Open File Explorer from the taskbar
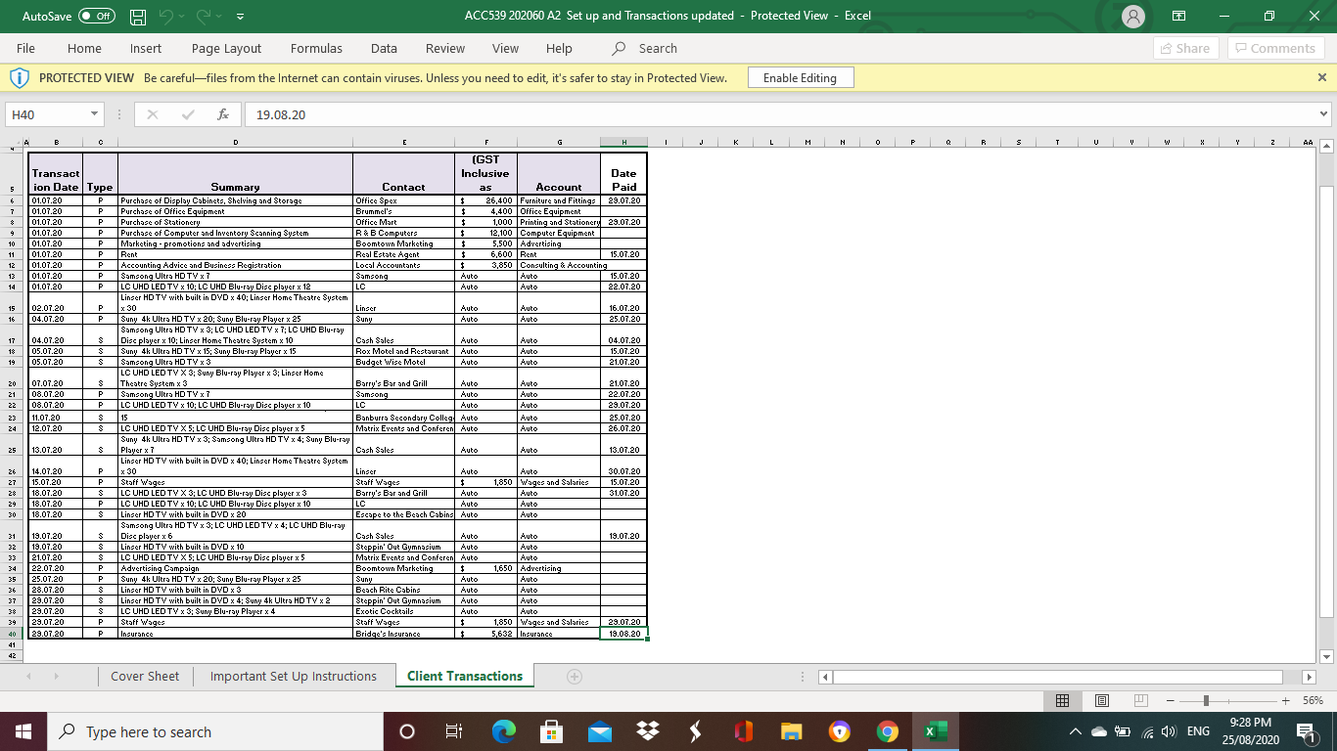 [791, 731]
